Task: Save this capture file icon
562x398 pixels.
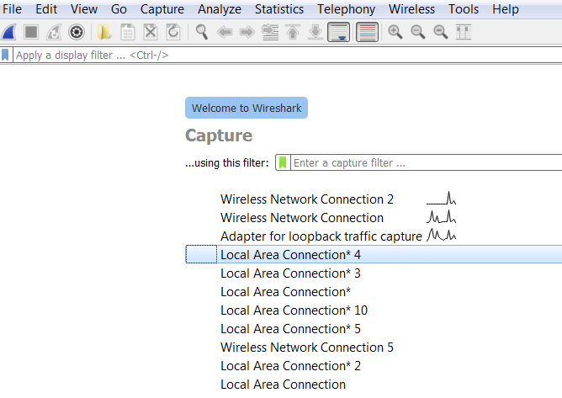Action: coord(128,32)
